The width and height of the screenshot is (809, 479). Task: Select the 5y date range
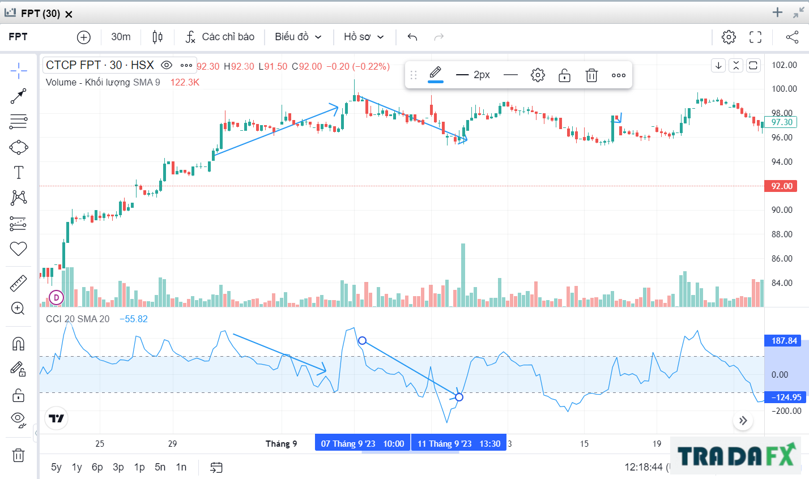pyautogui.click(x=56, y=467)
